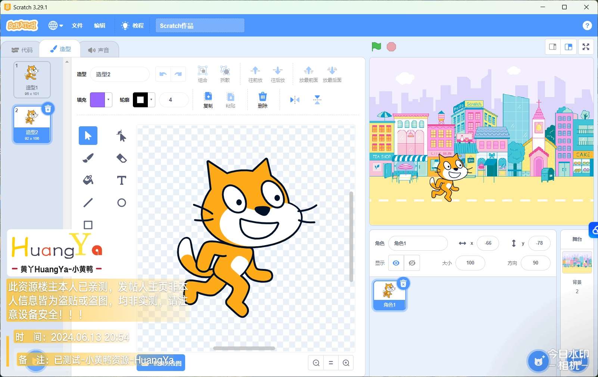Open the help question mark icon
The height and width of the screenshot is (377, 598).
pyautogui.click(x=587, y=25)
